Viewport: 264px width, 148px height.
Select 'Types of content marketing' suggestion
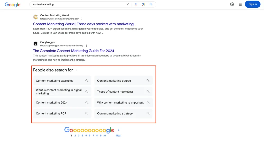tap(115, 91)
